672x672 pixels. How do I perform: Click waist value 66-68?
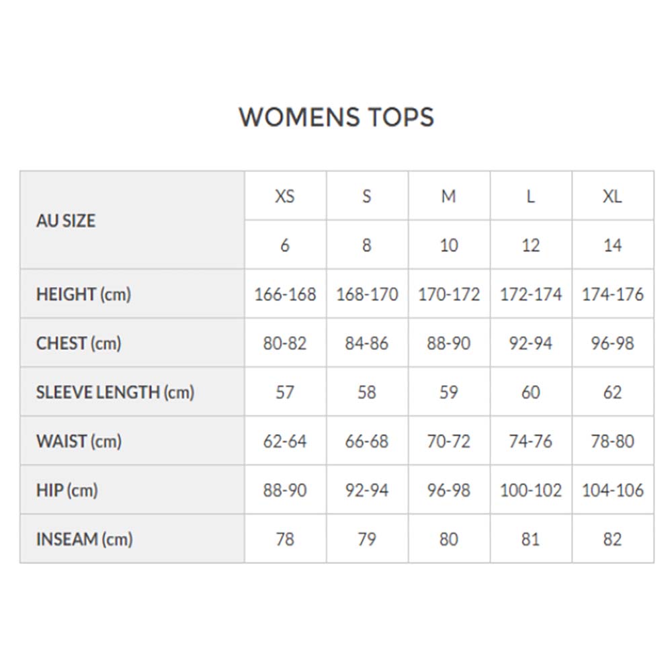pos(367,442)
